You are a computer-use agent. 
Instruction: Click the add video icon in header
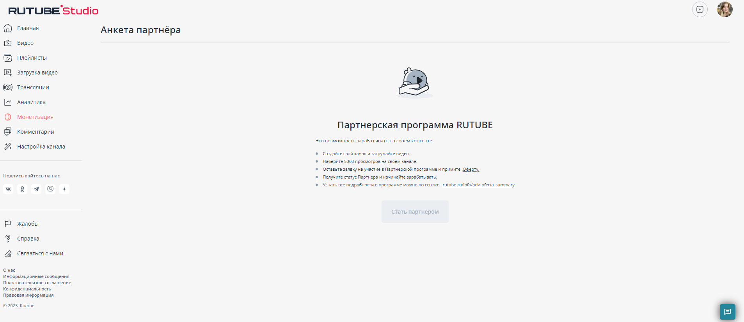click(700, 9)
